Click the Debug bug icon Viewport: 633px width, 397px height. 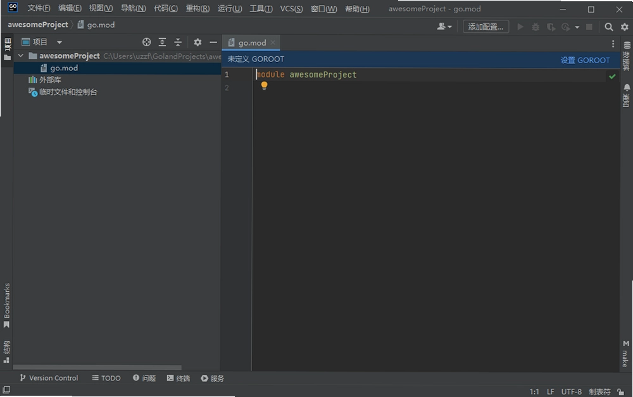(536, 27)
